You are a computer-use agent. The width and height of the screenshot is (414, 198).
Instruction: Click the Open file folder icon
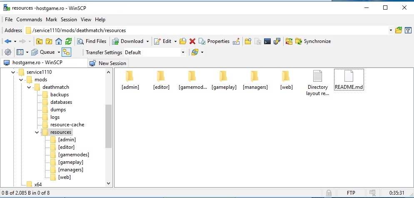click(x=183, y=41)
